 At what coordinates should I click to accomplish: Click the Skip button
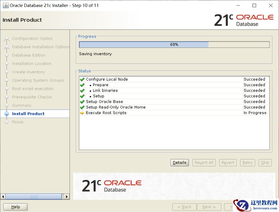265,162
